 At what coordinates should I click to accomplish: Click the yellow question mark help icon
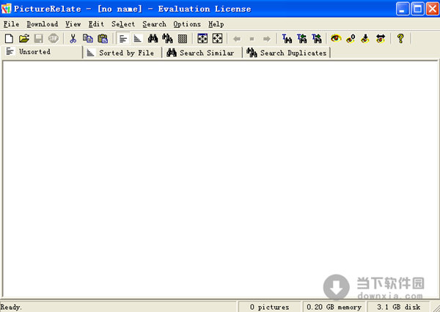click(x=400, y=38)
